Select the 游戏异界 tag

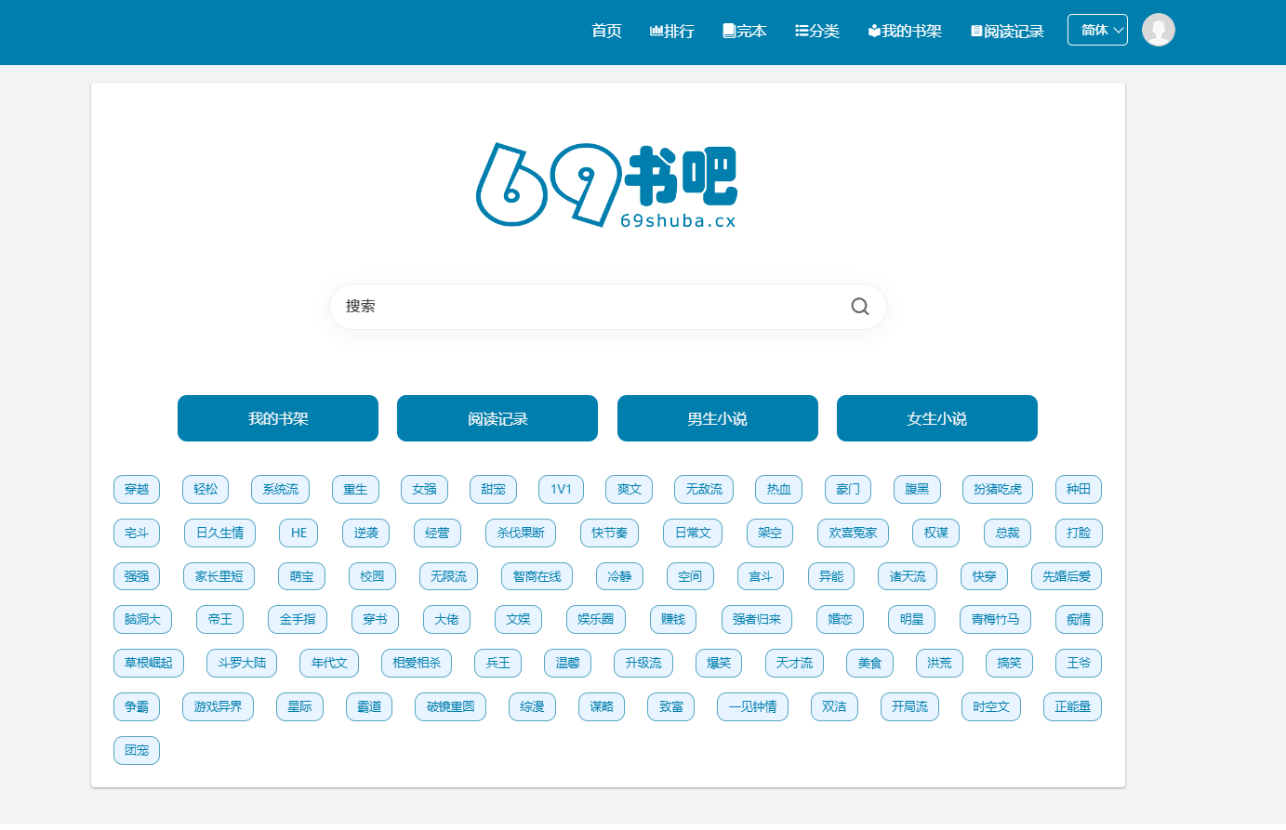coord(218,706)
